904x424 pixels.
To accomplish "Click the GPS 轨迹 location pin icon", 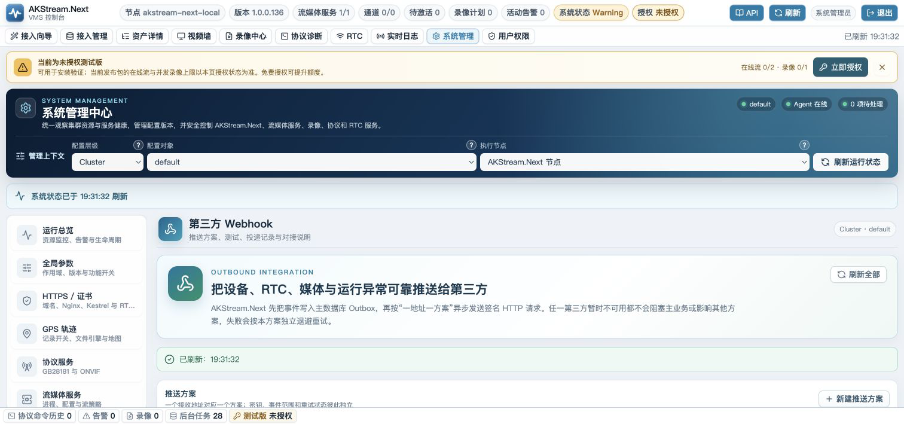I will [x=27, y=334].
